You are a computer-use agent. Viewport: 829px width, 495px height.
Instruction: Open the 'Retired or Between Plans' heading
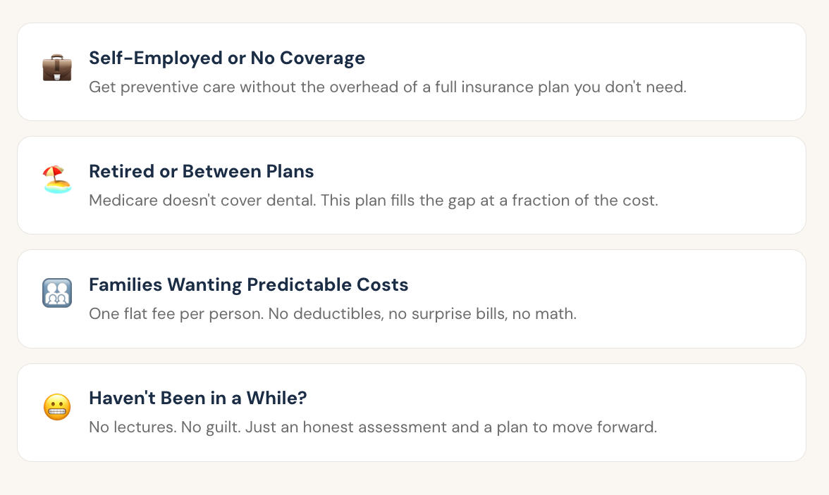pos(202,171)
